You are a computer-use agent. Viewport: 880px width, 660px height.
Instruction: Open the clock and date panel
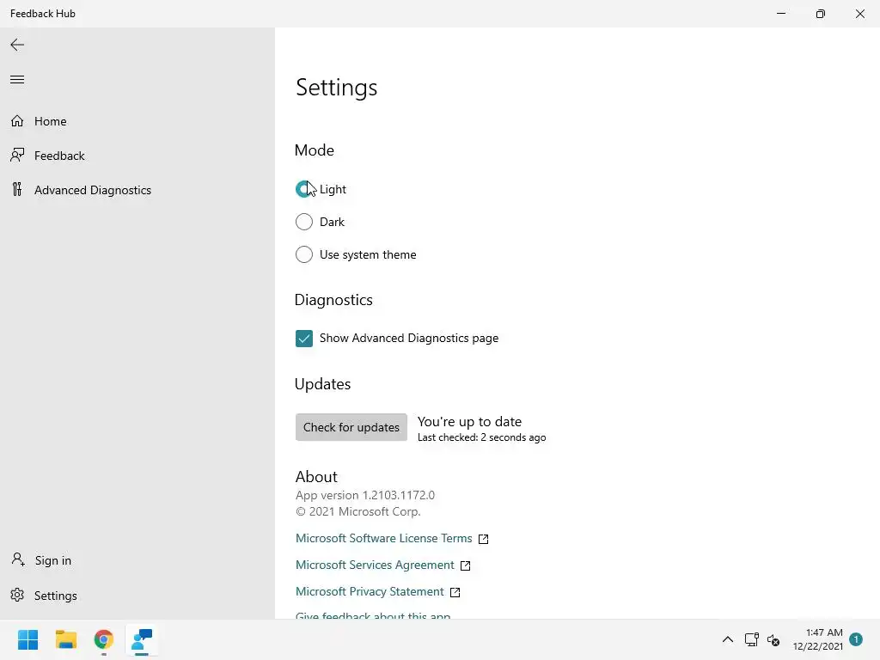click(x=818, y=639)
